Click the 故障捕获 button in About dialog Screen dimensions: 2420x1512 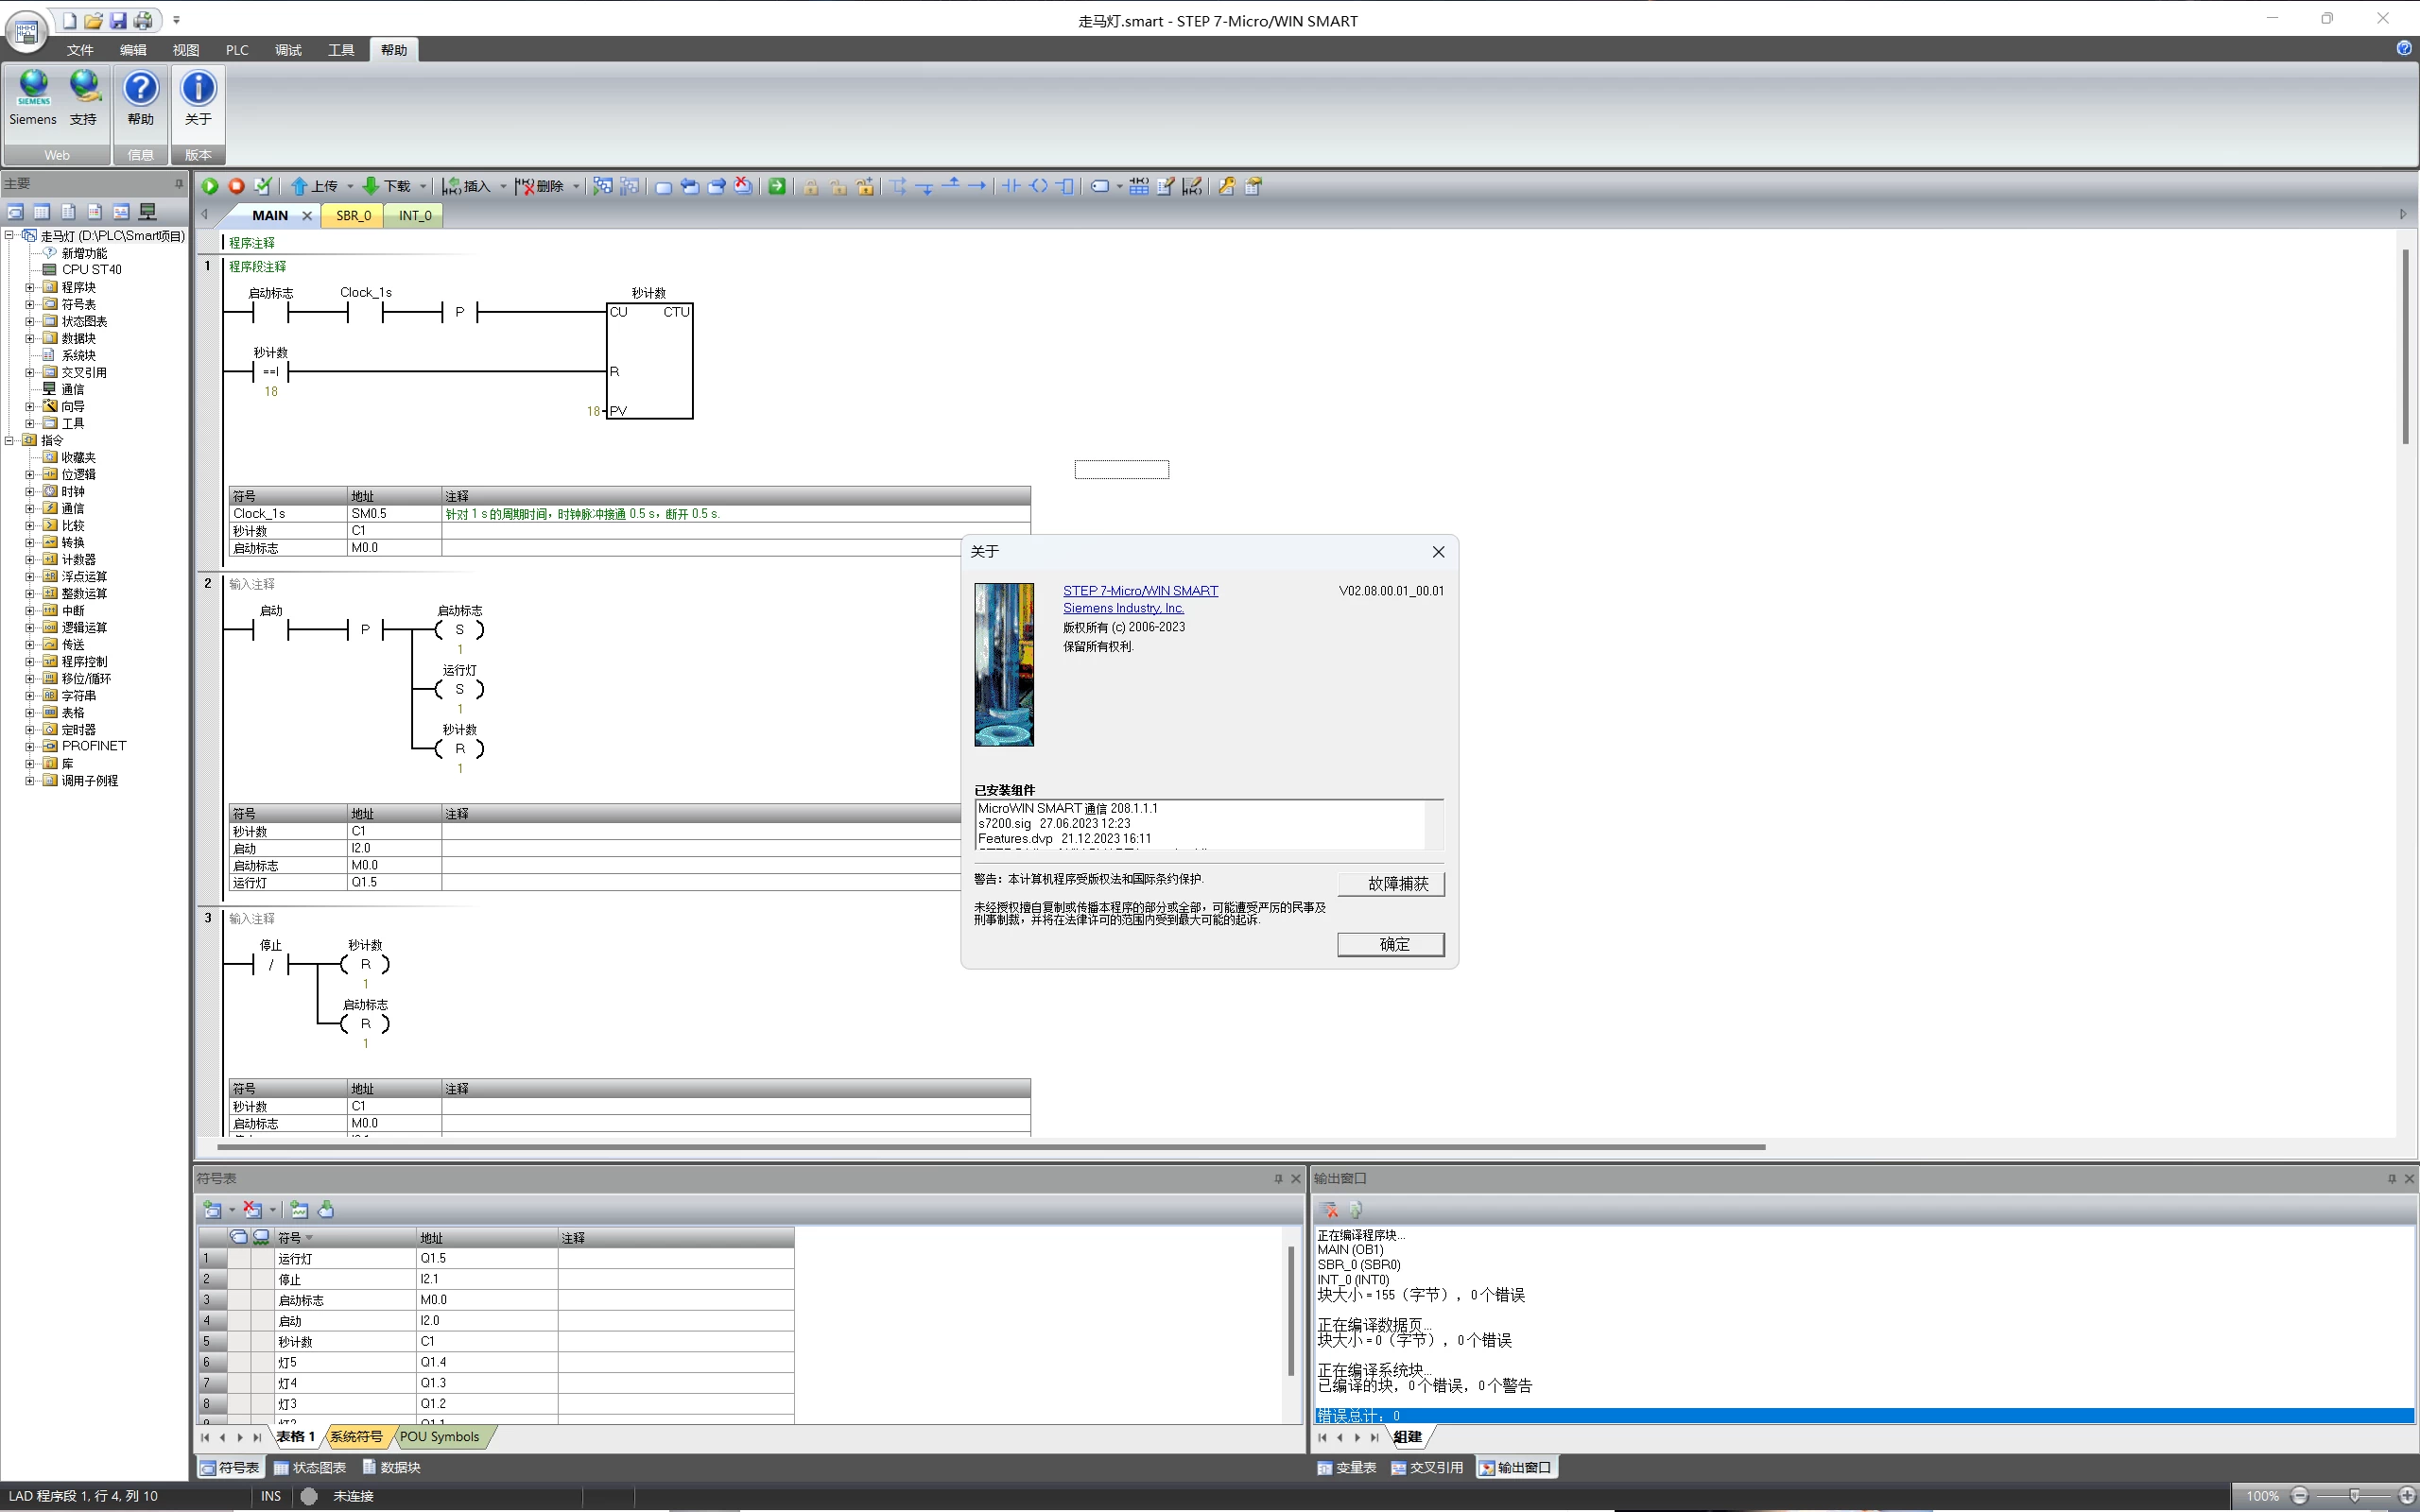[1391, 884]
